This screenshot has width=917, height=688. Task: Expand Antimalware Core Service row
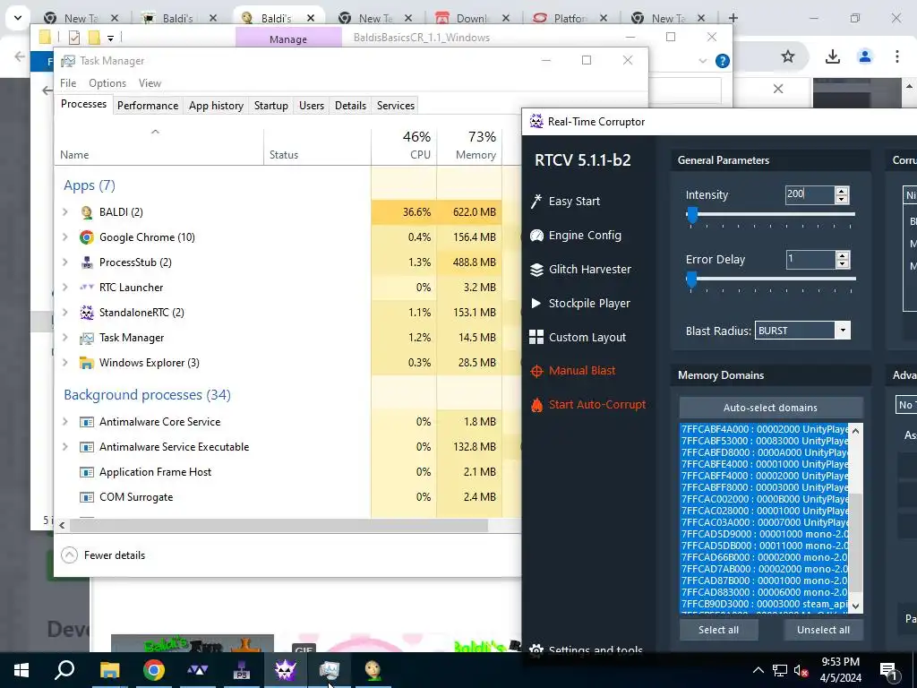pyautogui.click(x=65, y=422)
